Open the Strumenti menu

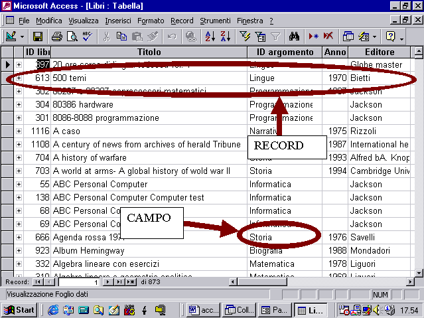pos(215,21)
